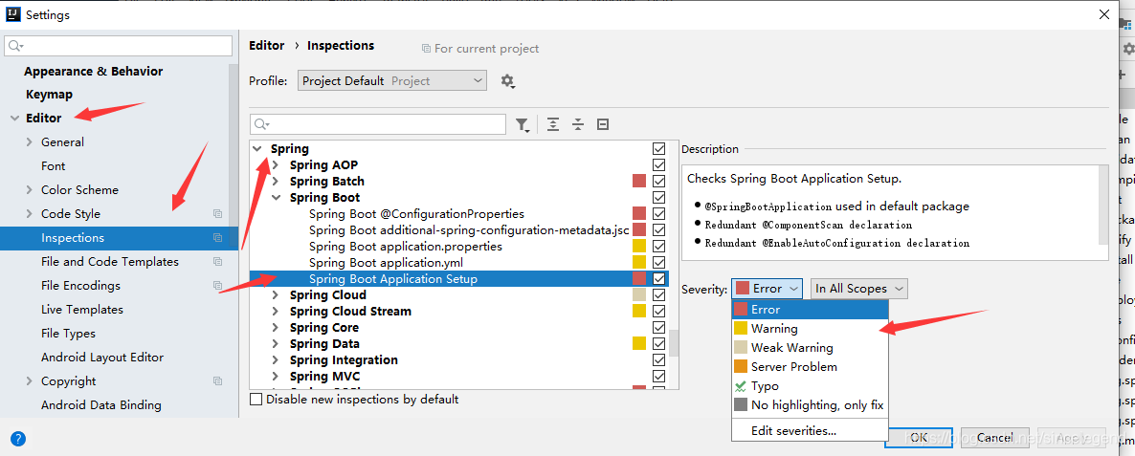1135x456 pixels.
Task: Click the OK button
Action: click(x=920, y=437)
